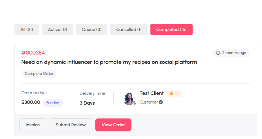Click the Test Client name
Viewport: 262px width, 139px height.
tap(152, 93)
